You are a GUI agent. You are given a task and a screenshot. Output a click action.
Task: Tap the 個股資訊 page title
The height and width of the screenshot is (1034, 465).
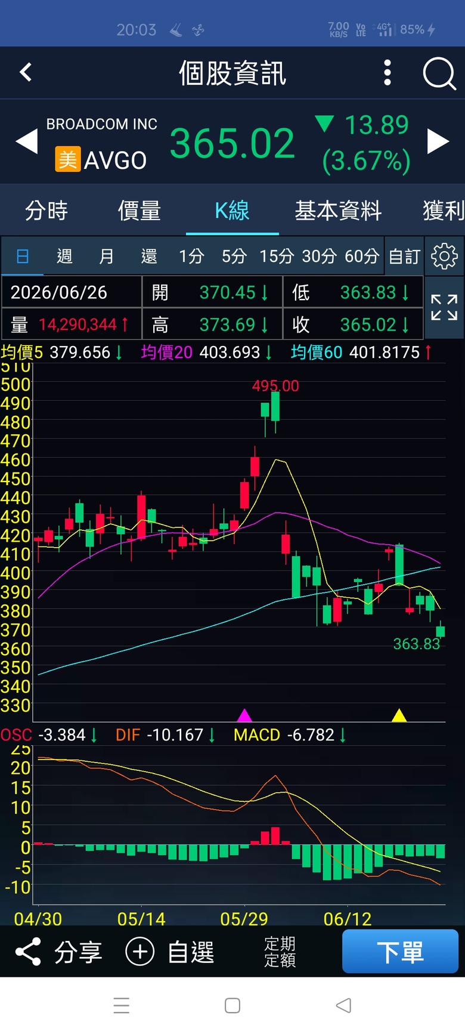coord(232,73)
